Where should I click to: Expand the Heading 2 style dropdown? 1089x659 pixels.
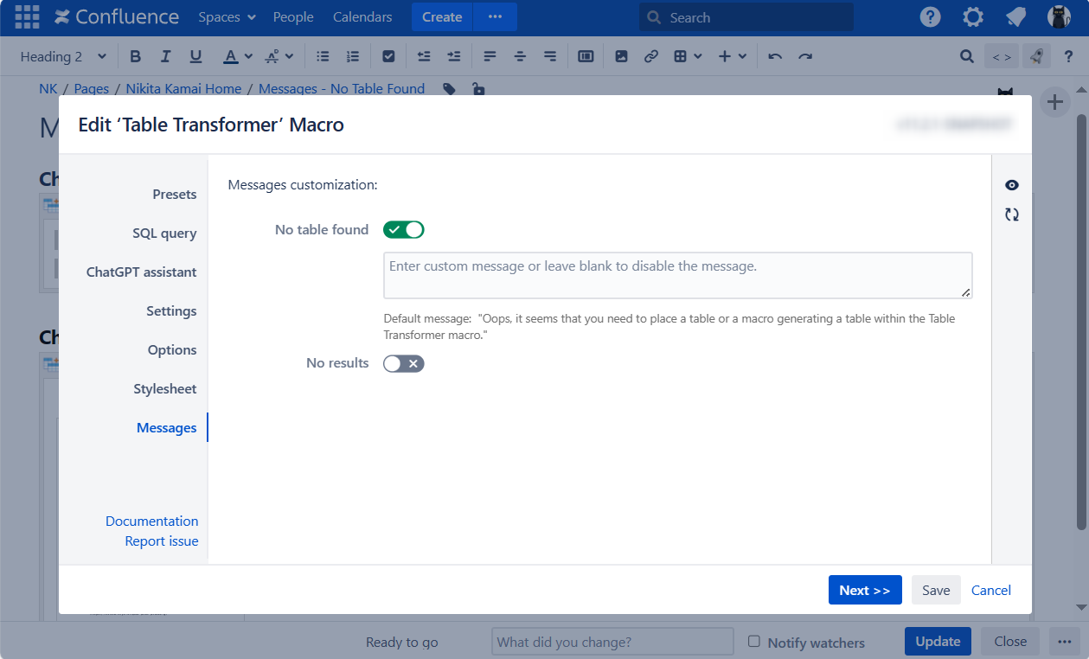click(63, 56)
